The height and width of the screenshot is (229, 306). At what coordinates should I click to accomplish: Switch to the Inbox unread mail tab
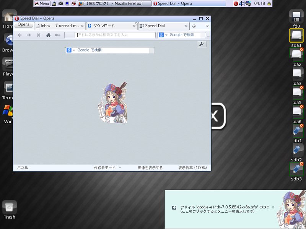pos(60,26)
